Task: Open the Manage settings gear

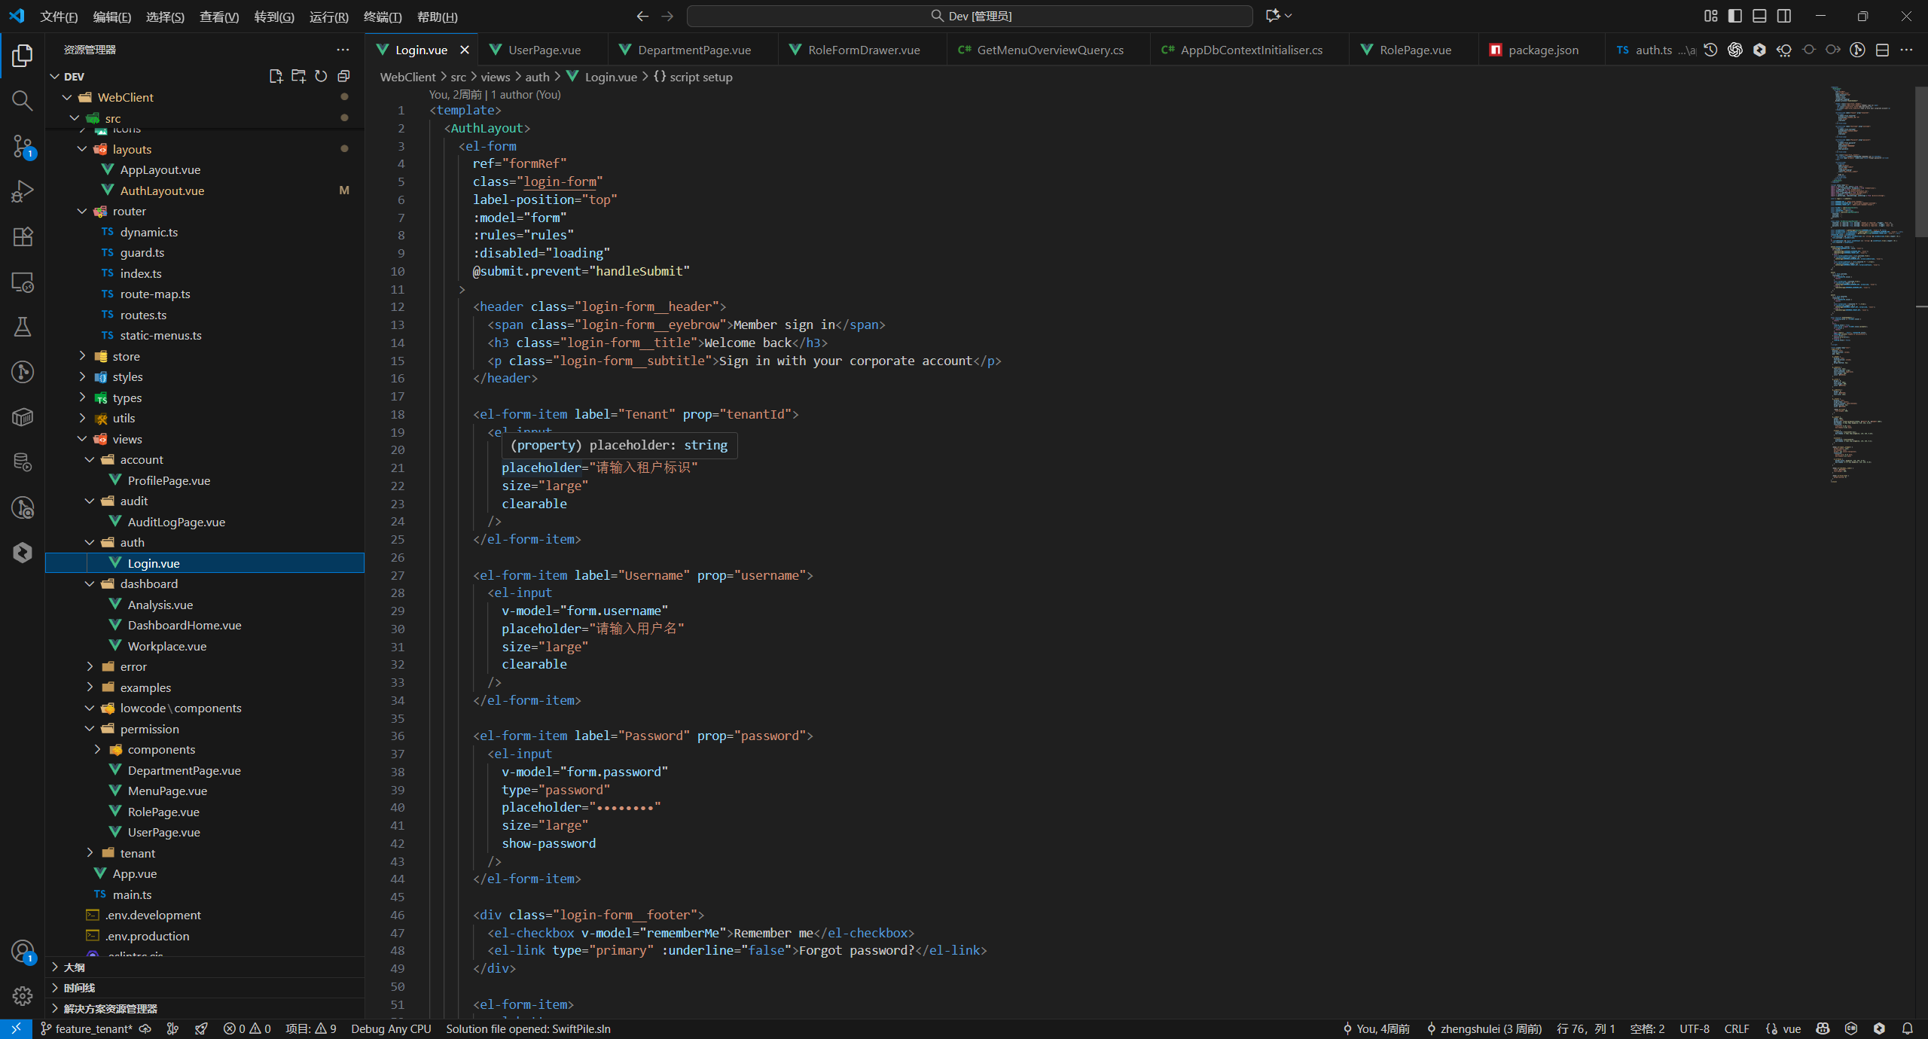Action: pyautogui.click(x=22, y=996)
